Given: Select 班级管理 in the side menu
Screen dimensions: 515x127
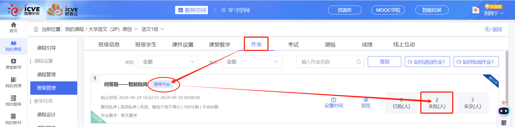Looking at the screenshot, I should pos(54,88).
